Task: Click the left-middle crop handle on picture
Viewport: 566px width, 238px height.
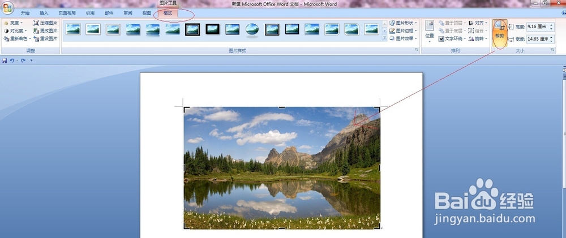Action: pos(185,168)
